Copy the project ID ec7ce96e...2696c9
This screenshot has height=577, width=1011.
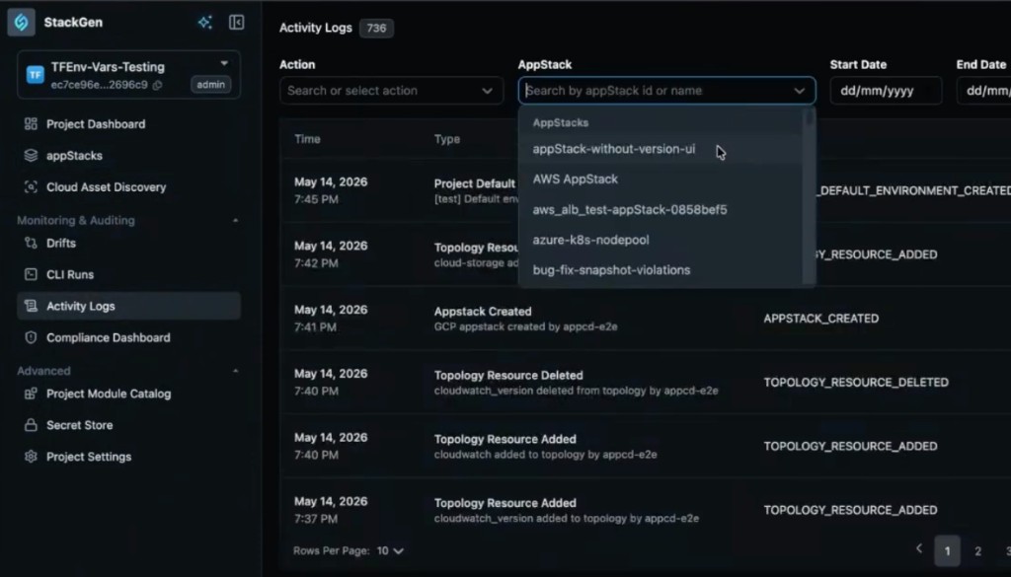tap(157, 85)
